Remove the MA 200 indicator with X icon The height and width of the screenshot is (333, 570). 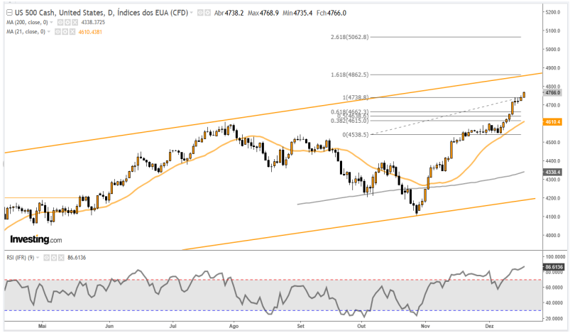click(x=75, y=22)
